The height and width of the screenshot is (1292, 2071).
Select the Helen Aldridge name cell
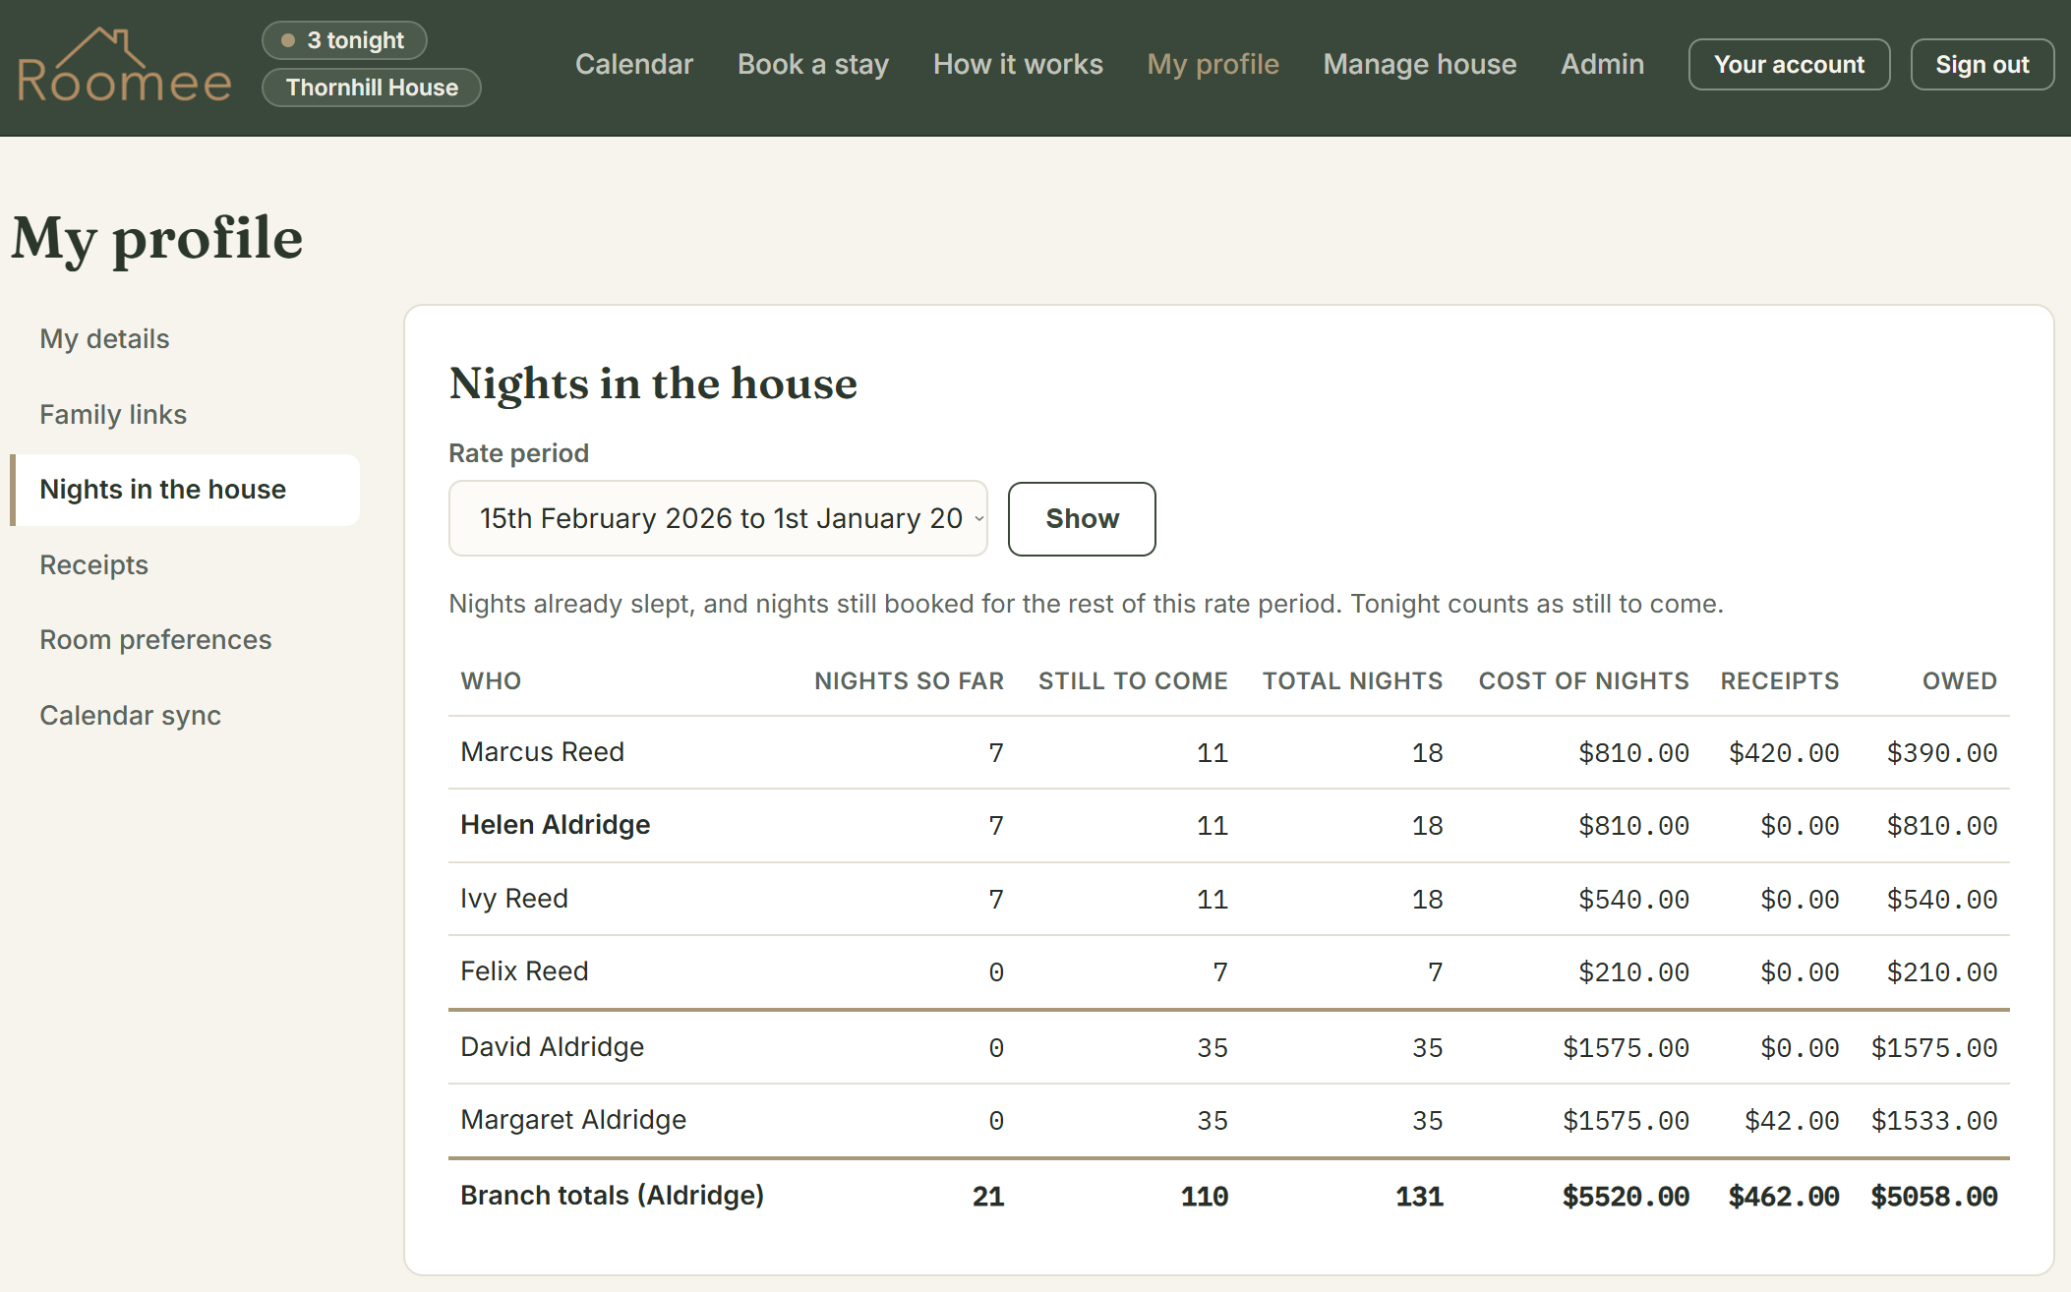click(555, 825)
